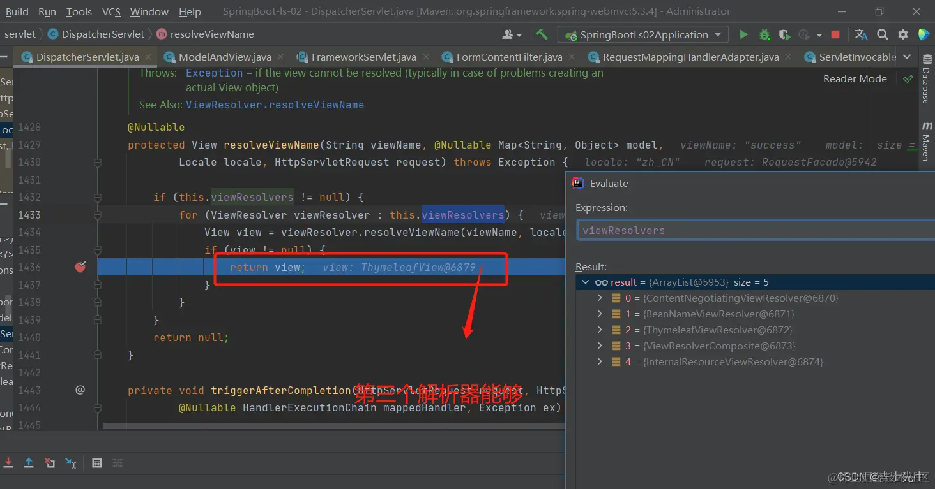Show hidden editor tabs chevron
Viewport: 935px width, 489px height.
coord(908,57)
